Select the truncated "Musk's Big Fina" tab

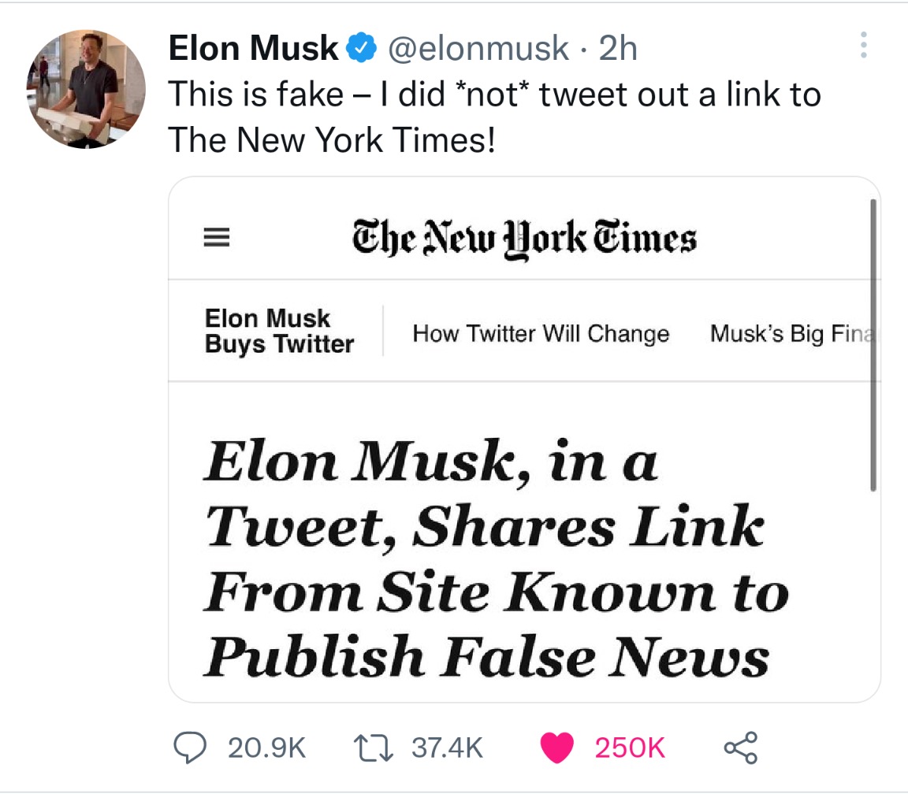click(790, 334)
